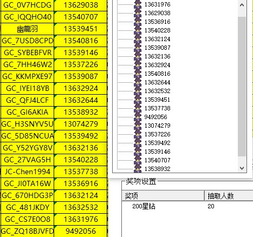The height and width of the screenshot is (237, 253).
Task: Click avatar icon beside 13539451 in list
Action: 138,100
